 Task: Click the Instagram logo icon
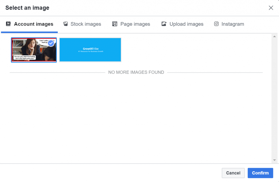tap(216, 24)
